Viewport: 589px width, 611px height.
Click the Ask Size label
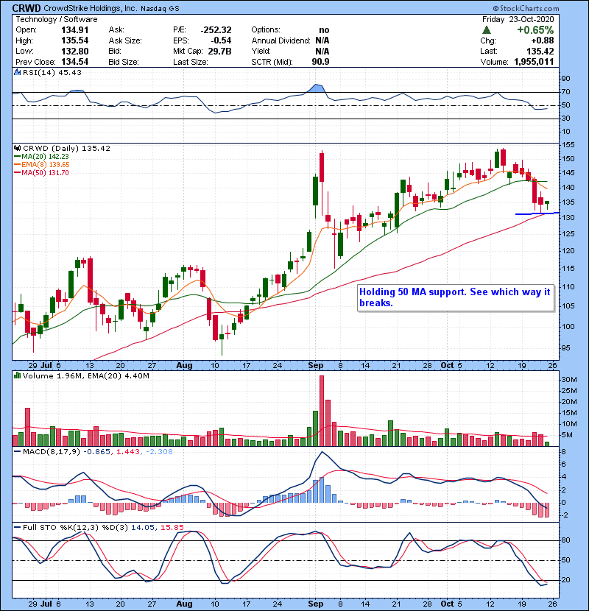pos(125,40)
